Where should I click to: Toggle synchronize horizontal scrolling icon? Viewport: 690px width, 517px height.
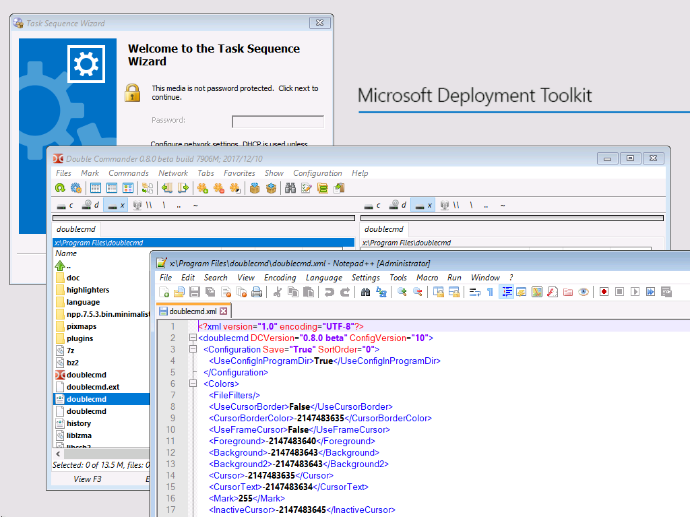tap(454, 292)
